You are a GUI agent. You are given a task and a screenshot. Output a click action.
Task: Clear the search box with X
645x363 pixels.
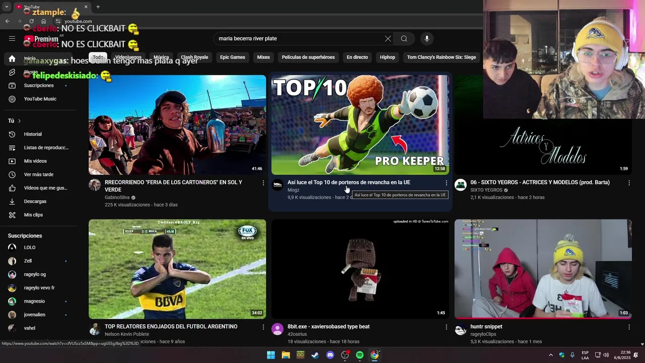click(x=388, y=38)
